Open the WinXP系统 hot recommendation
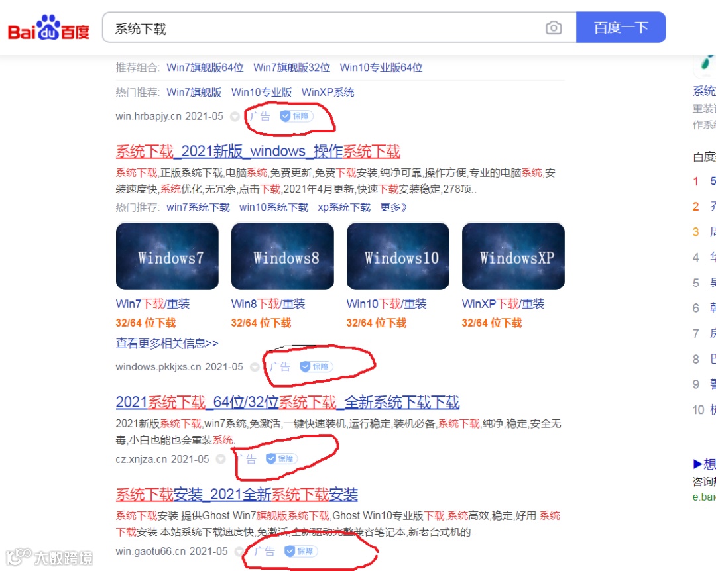This screenshot has width=716, height=571. point(328,92)
